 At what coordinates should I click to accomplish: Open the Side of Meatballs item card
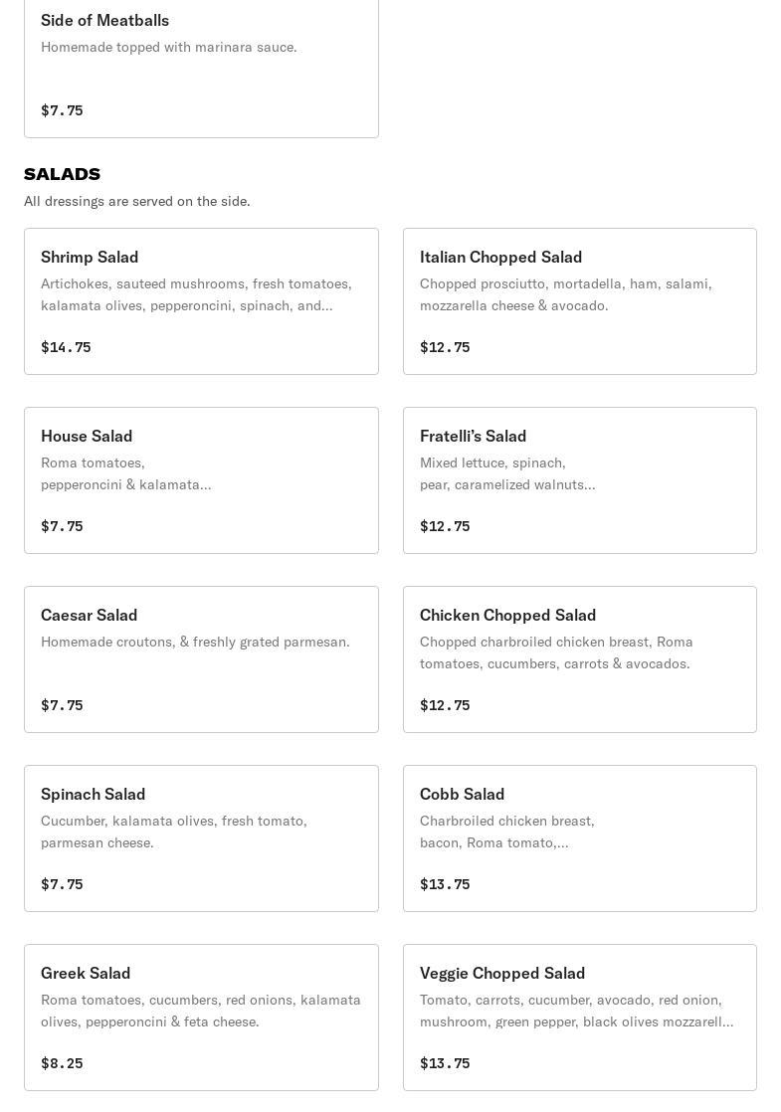pyautogui.click(x=201, y=66)
